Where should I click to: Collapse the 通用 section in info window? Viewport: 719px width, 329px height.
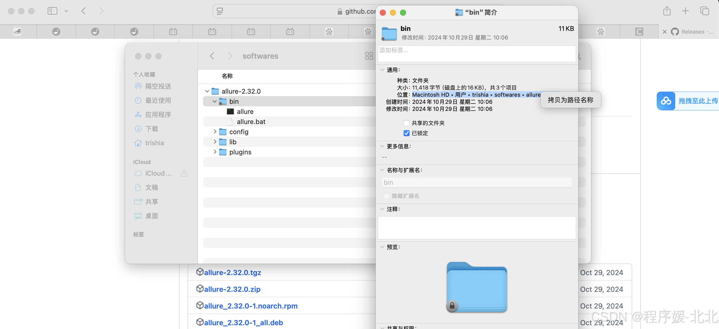pyautogui.click(x=382, y=70)
